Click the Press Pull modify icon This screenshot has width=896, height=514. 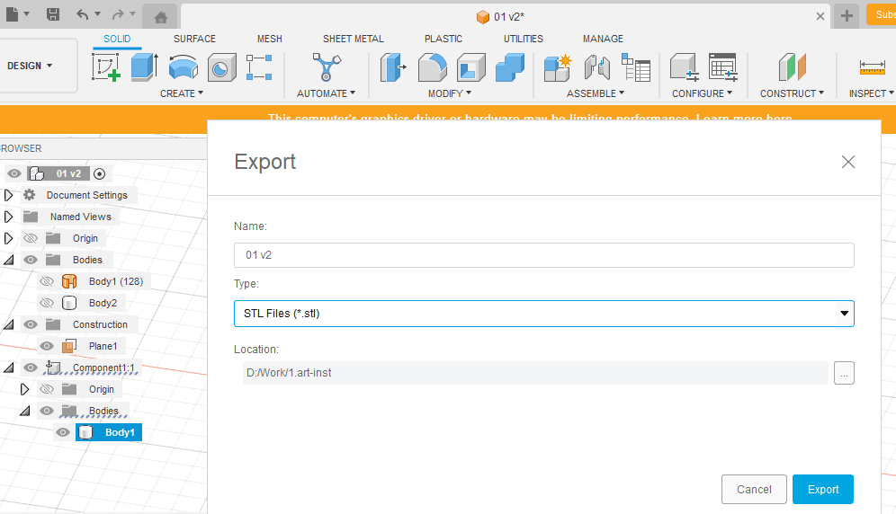[393, 67]
